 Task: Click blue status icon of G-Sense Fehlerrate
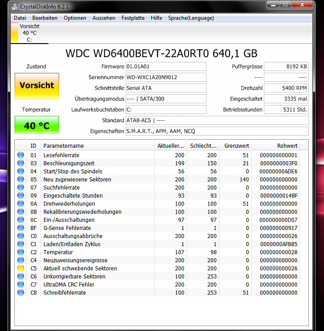click(21, 228)
